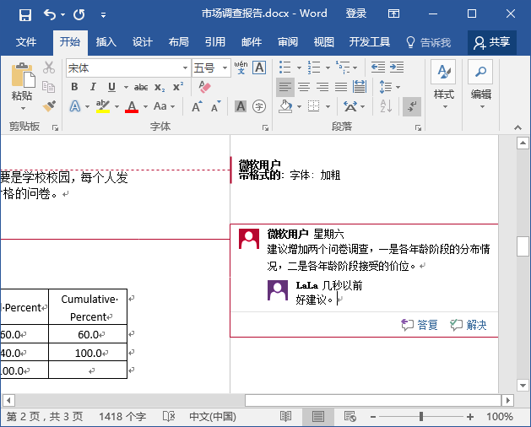
Task: Click the Clear Formatting eraser icon
Action: click(x=204, y=87)
